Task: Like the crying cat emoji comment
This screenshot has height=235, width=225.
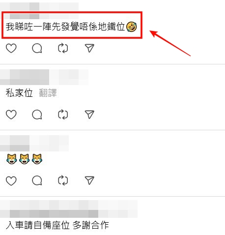Action: tap(11, 180)
